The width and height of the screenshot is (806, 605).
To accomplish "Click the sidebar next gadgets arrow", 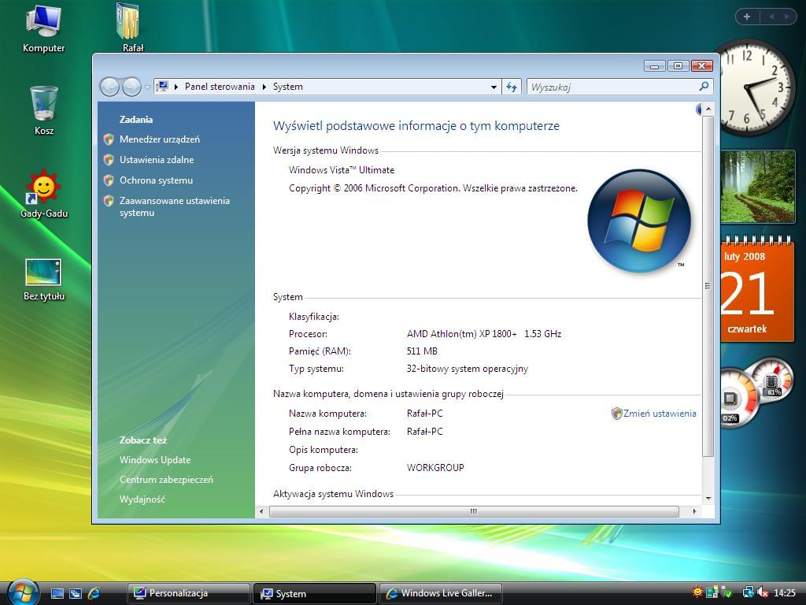I will [786, 17].
